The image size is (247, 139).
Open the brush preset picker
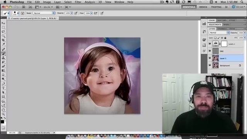click(15, 13)
